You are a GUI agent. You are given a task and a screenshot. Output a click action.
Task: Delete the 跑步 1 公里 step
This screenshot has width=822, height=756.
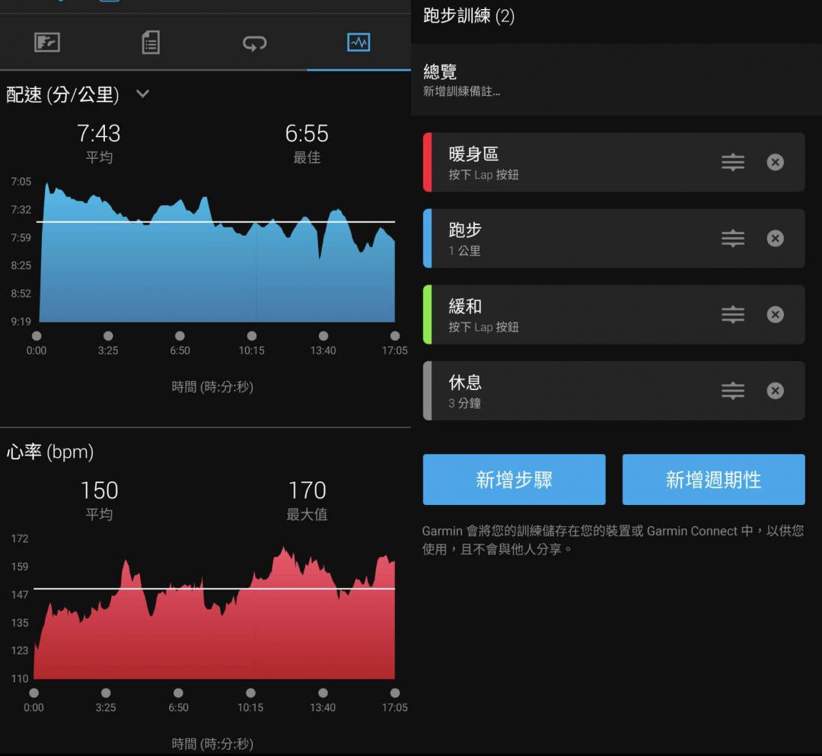coord(775,238)
